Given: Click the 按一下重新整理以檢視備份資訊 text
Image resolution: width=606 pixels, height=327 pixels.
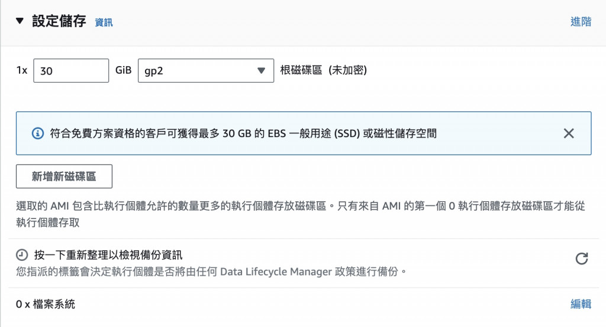Looking at the screenshot, I should pos(108,256).
